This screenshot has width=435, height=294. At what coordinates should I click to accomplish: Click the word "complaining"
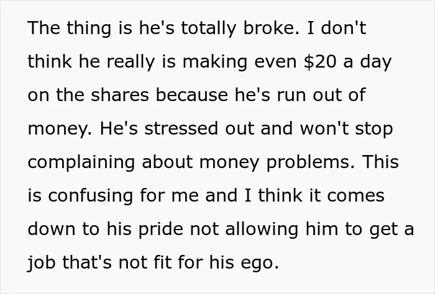[81, 162]
